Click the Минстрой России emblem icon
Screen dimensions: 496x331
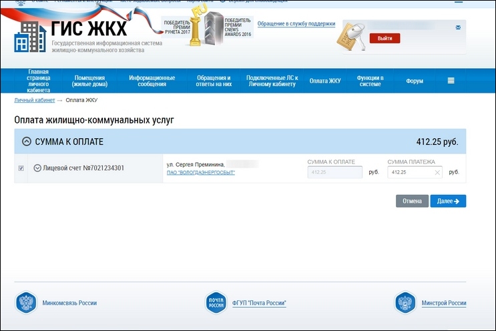point(405,303)
